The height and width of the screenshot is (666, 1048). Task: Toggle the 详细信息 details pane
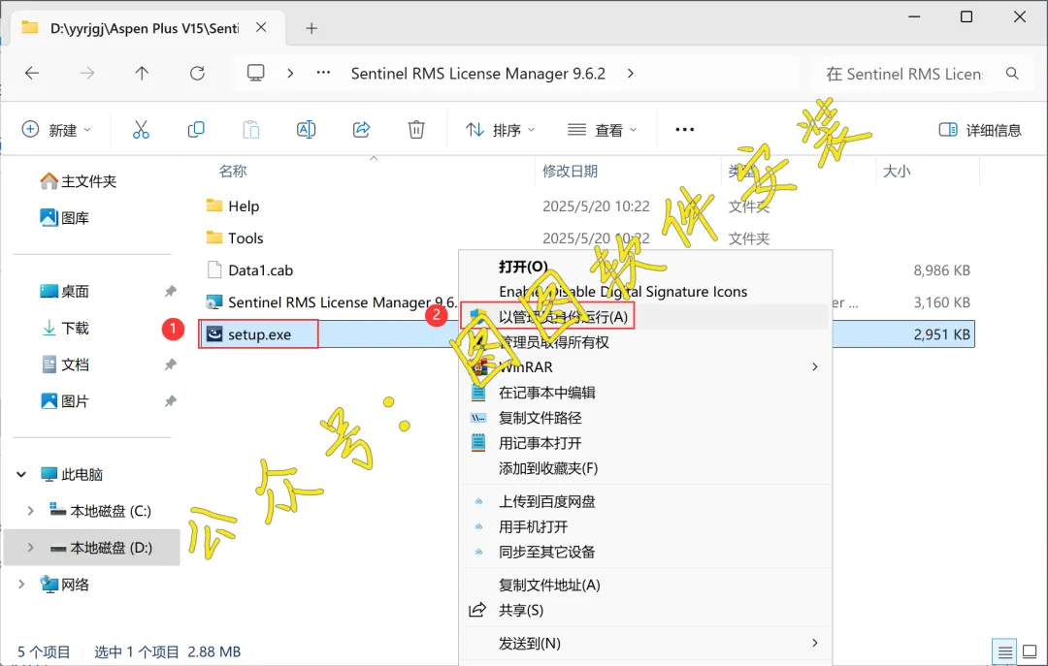point(980,130)
